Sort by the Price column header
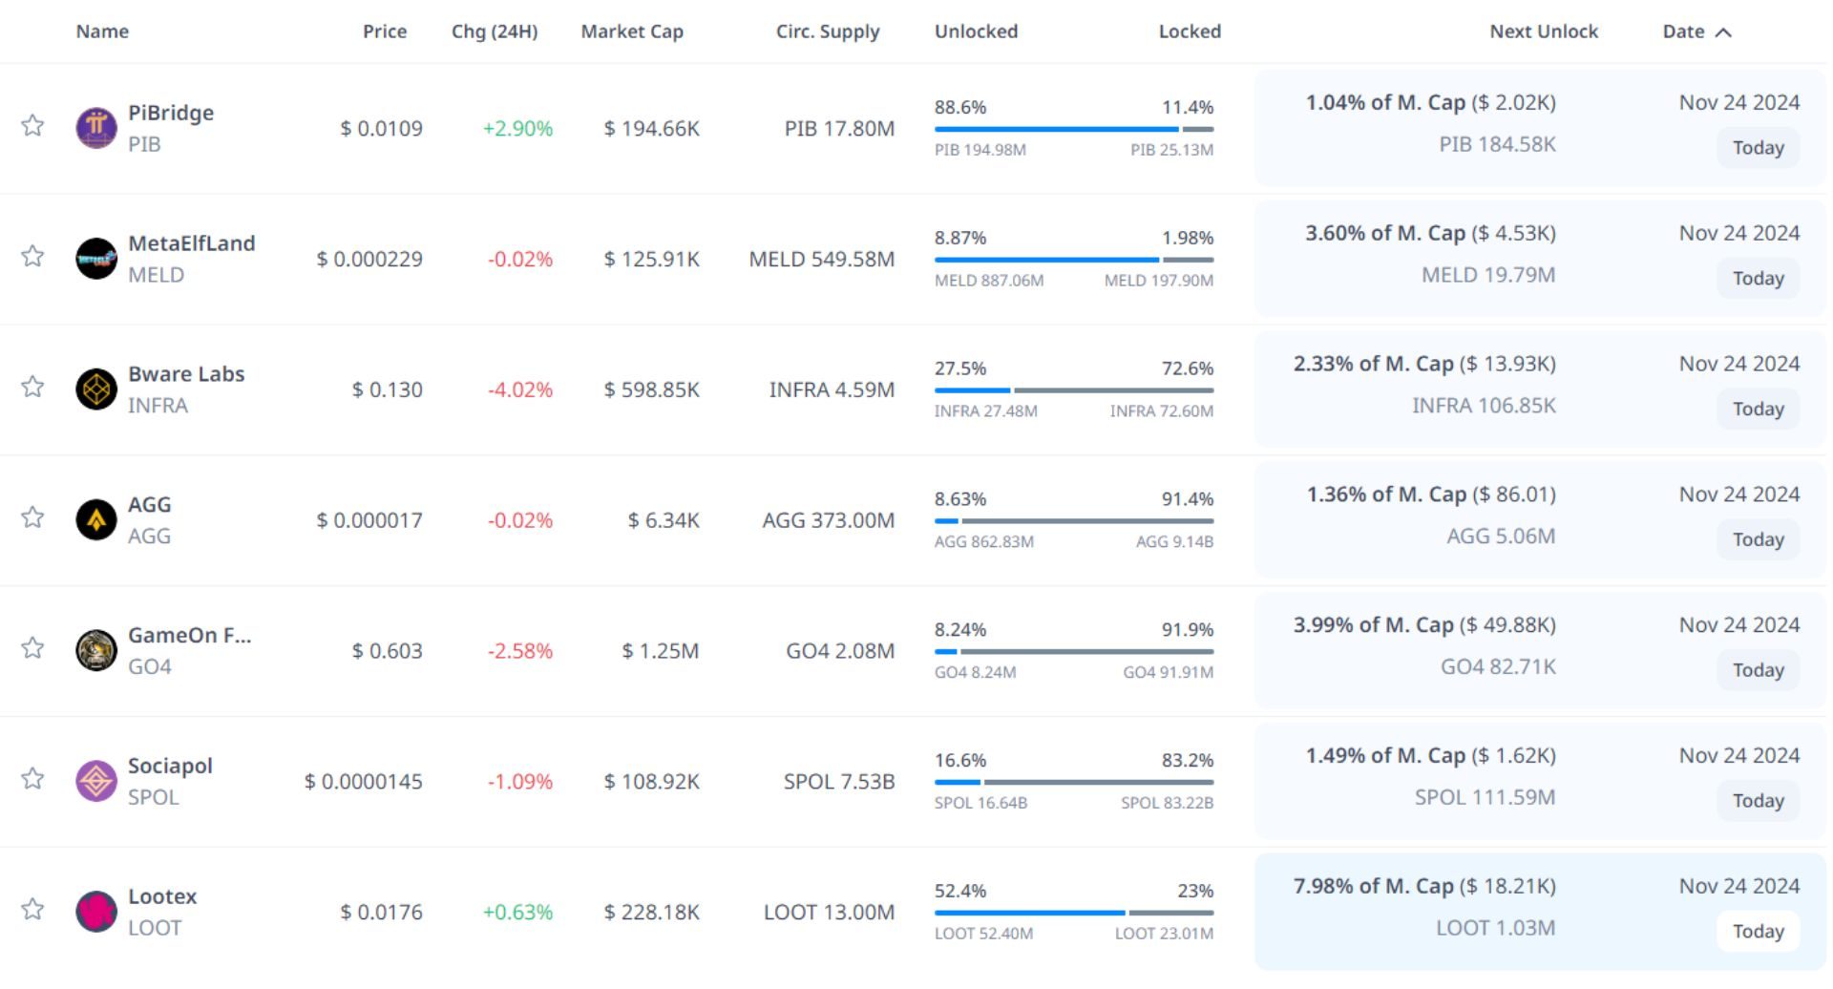 coord(385,32)
